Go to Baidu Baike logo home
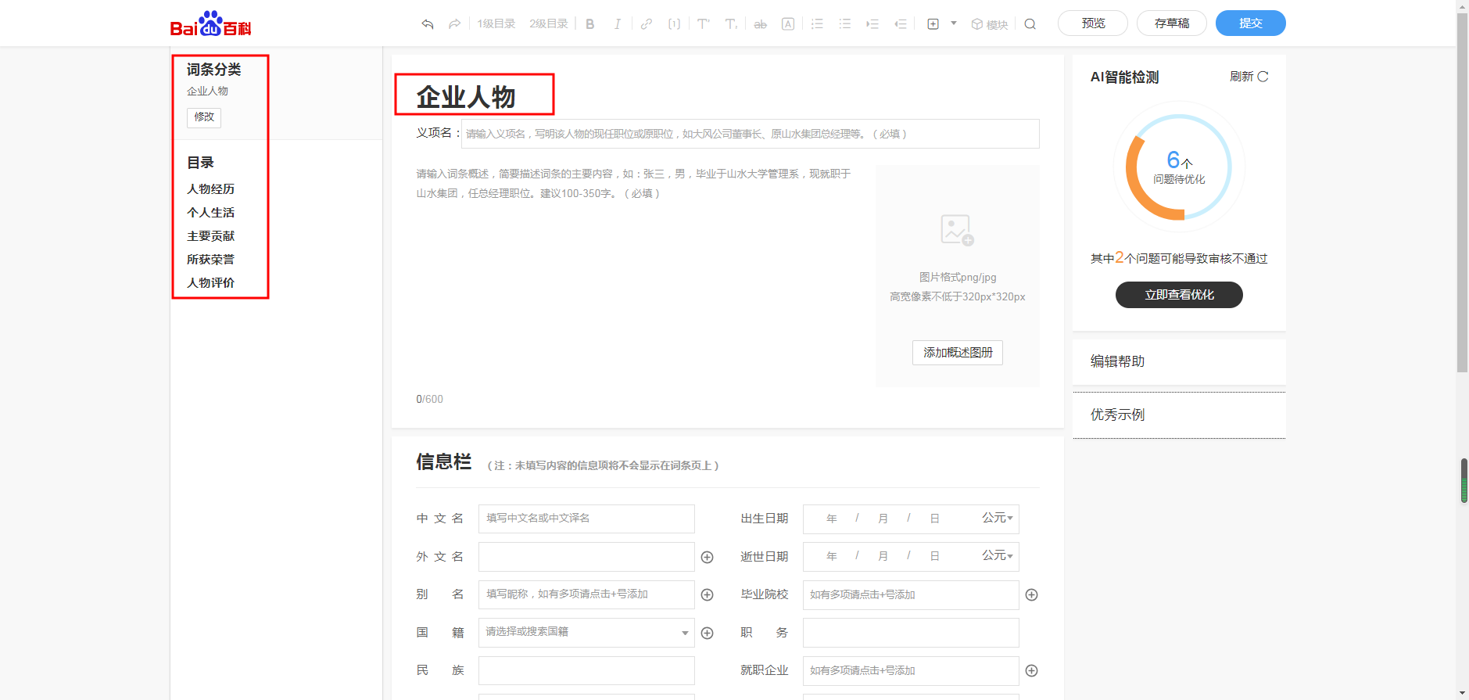Viewport: 1469px width, 700px height. click(x=211, y=24)
